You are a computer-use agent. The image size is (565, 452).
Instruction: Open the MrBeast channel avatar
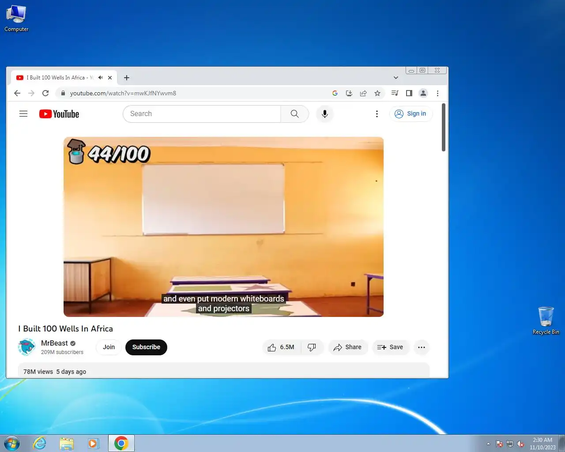pyautogui.click(x=26, y=347)
